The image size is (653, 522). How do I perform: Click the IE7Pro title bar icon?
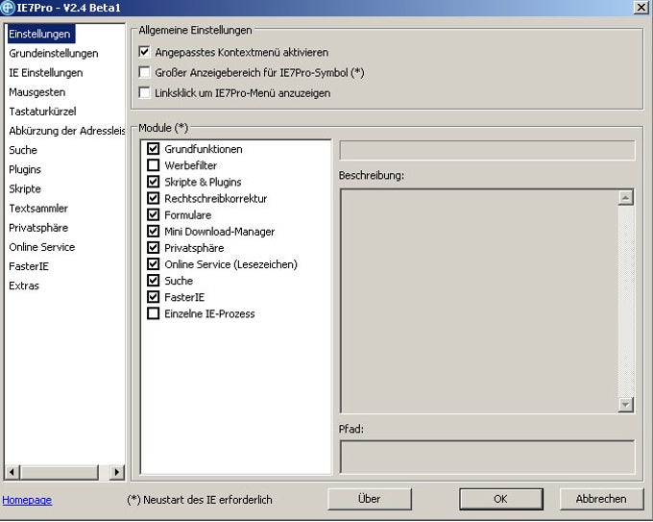pos(8,8)
